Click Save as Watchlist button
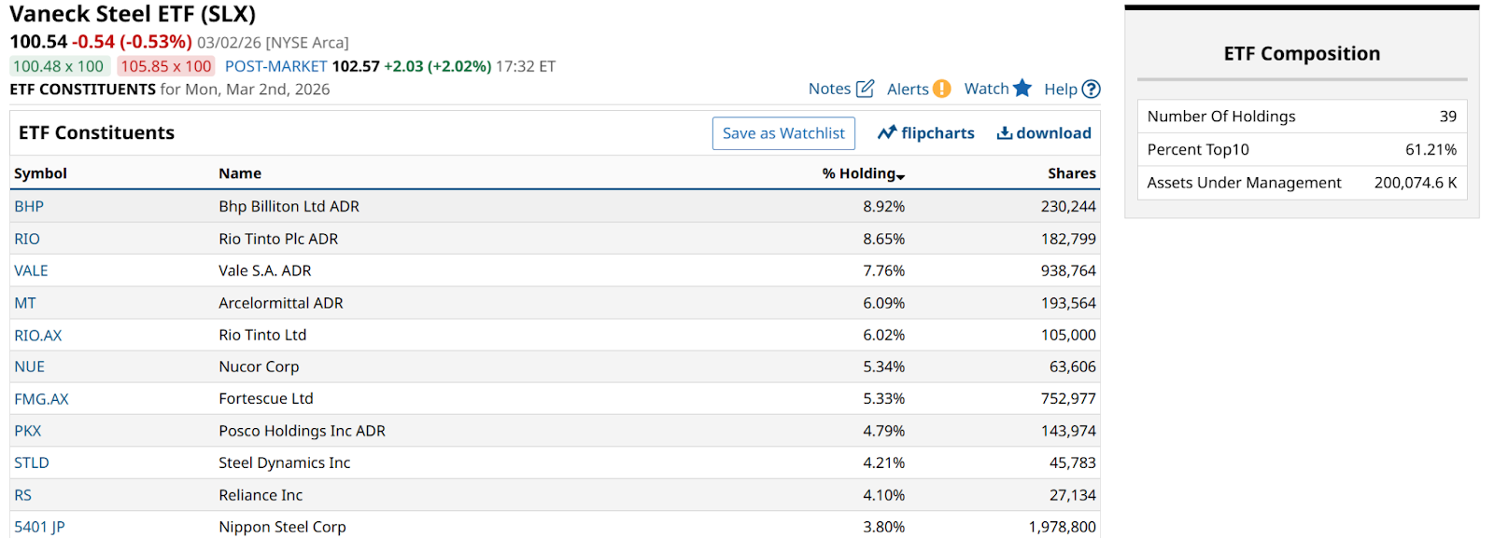Image resolution: width=1494 pixels, height=538 pixels. [x=783, y=133]
